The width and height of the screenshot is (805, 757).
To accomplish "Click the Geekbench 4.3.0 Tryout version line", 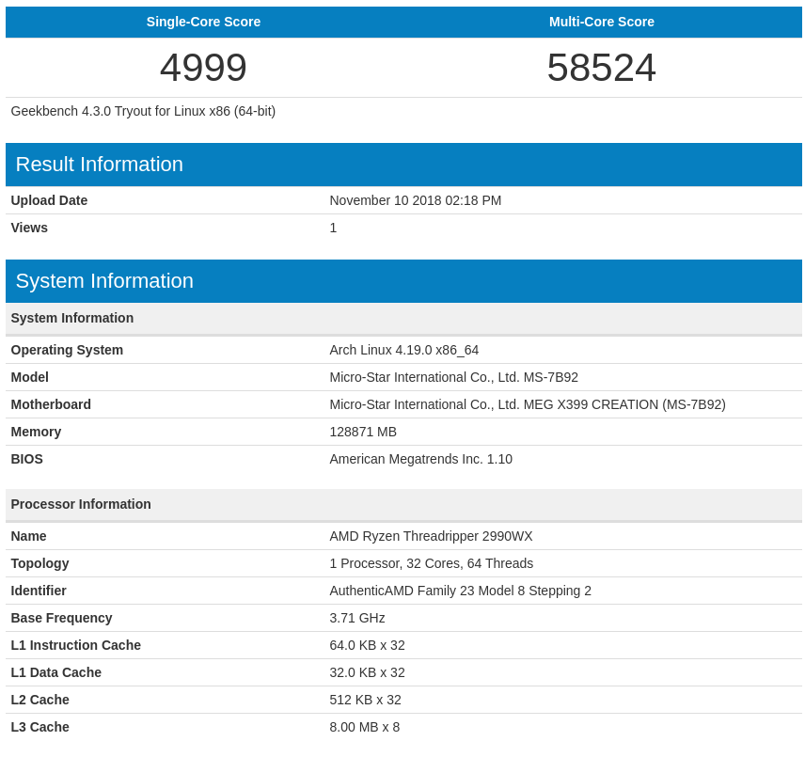I will pyautogui.click(x=143, y=111).
